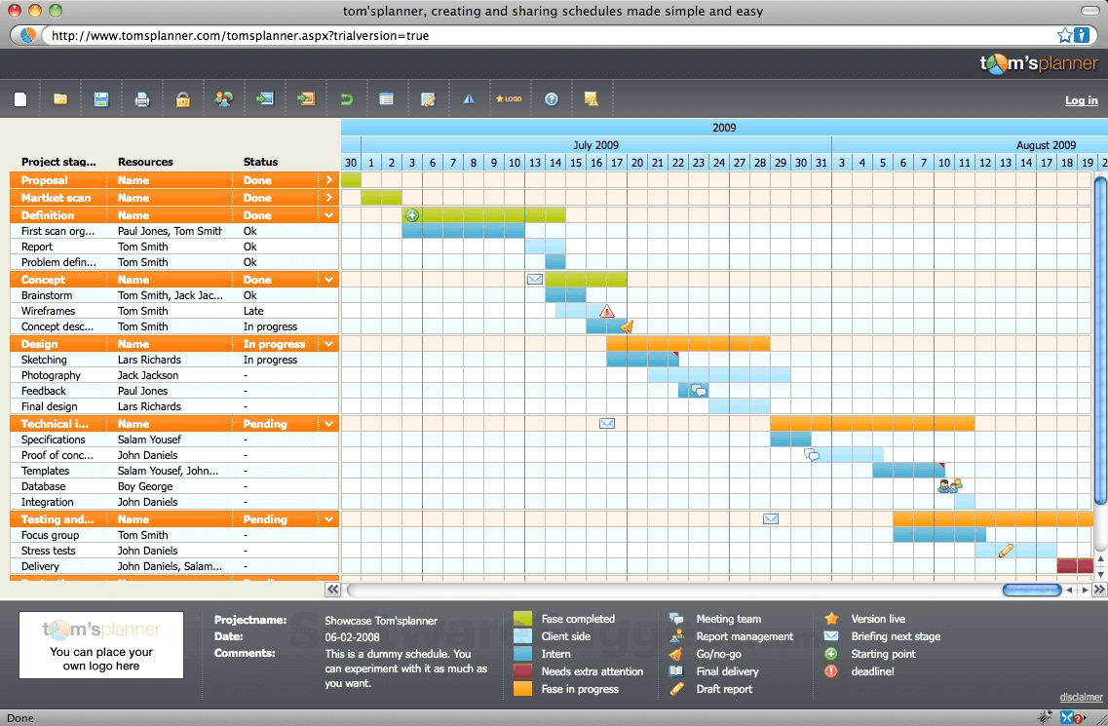Open the sharing options via the people icon
The width and height of the screenshot is (1108, 726).
[x=223, y=97]
